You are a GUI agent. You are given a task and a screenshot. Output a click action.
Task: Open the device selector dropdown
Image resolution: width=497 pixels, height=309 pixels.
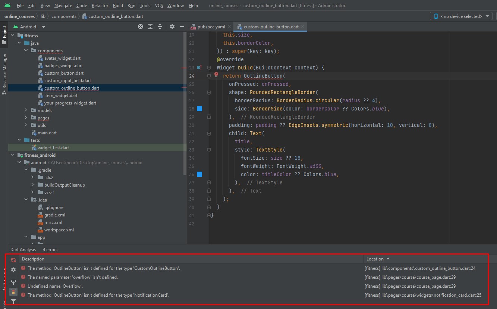(x=461, y=16)
